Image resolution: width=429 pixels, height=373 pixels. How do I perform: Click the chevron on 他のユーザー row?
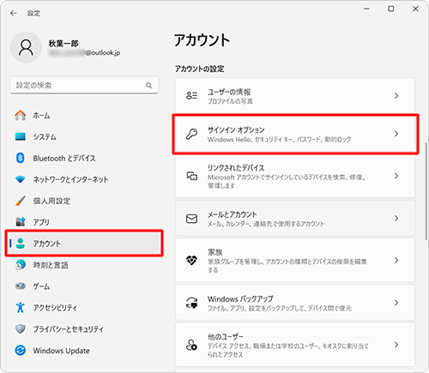(x=396, y=345)
